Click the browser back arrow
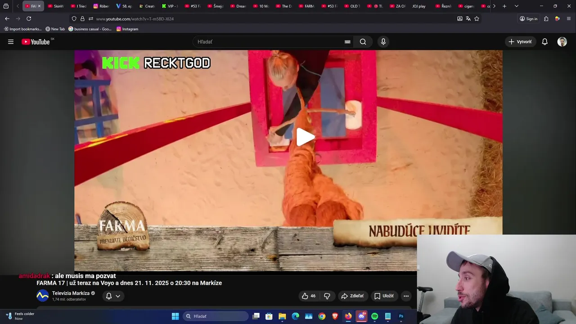This screenshot has width=576, height=324. [x=7, y=18]
